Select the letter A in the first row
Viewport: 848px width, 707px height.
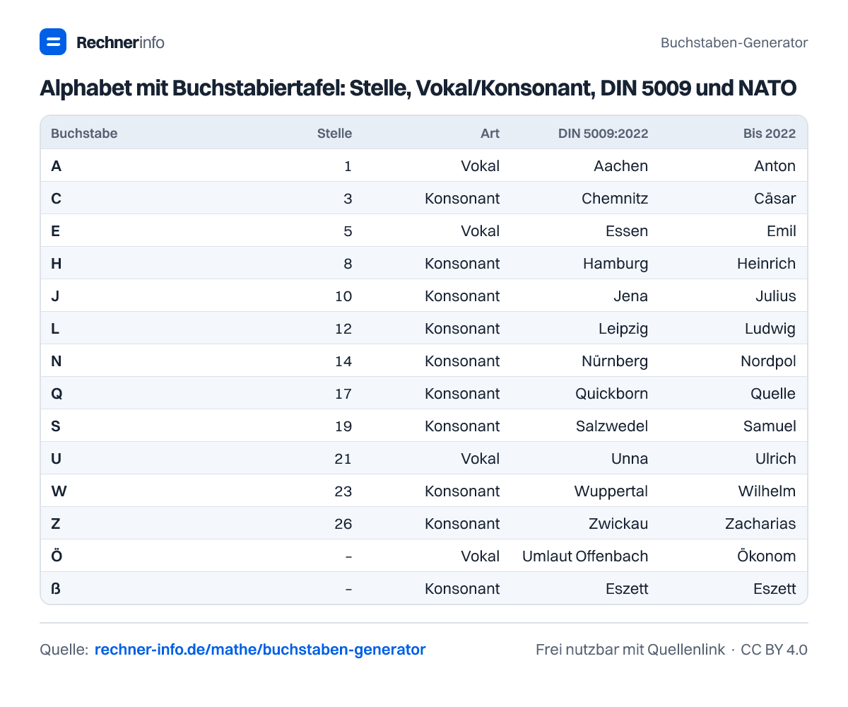tap(56, 166)
